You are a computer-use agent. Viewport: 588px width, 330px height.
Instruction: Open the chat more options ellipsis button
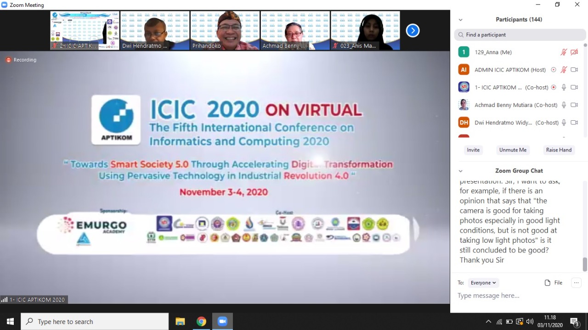pos(576,283)
